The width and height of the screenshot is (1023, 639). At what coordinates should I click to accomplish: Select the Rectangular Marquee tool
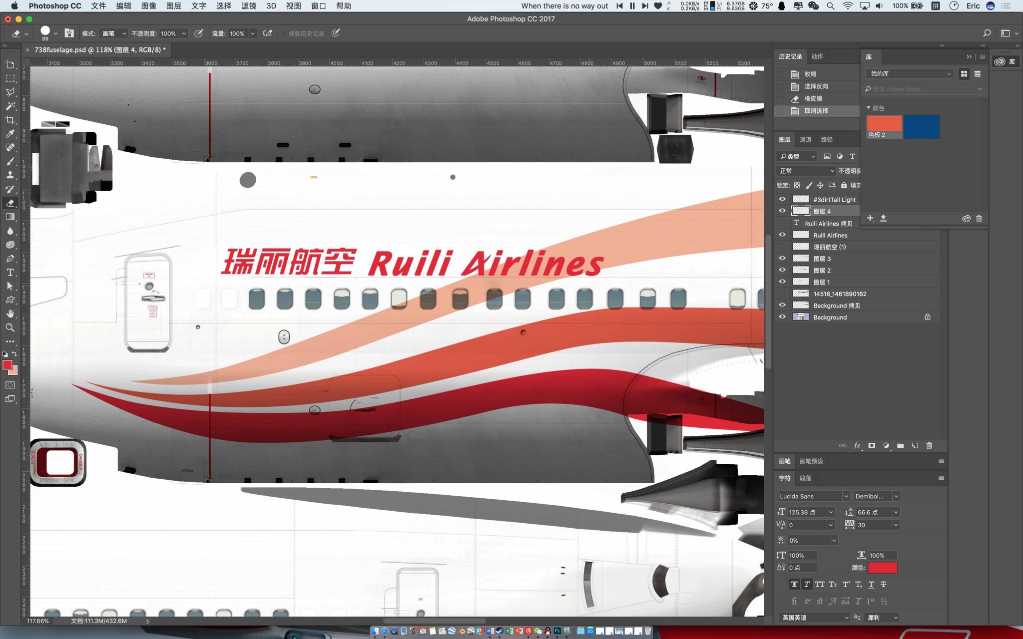coord(10,78)
